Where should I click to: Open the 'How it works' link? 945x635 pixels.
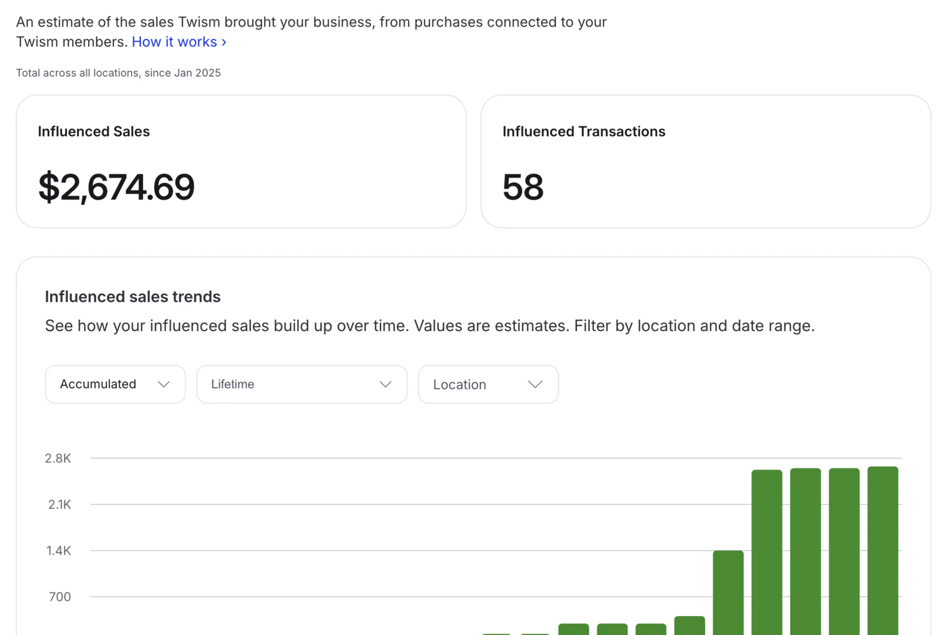[179, 42]
